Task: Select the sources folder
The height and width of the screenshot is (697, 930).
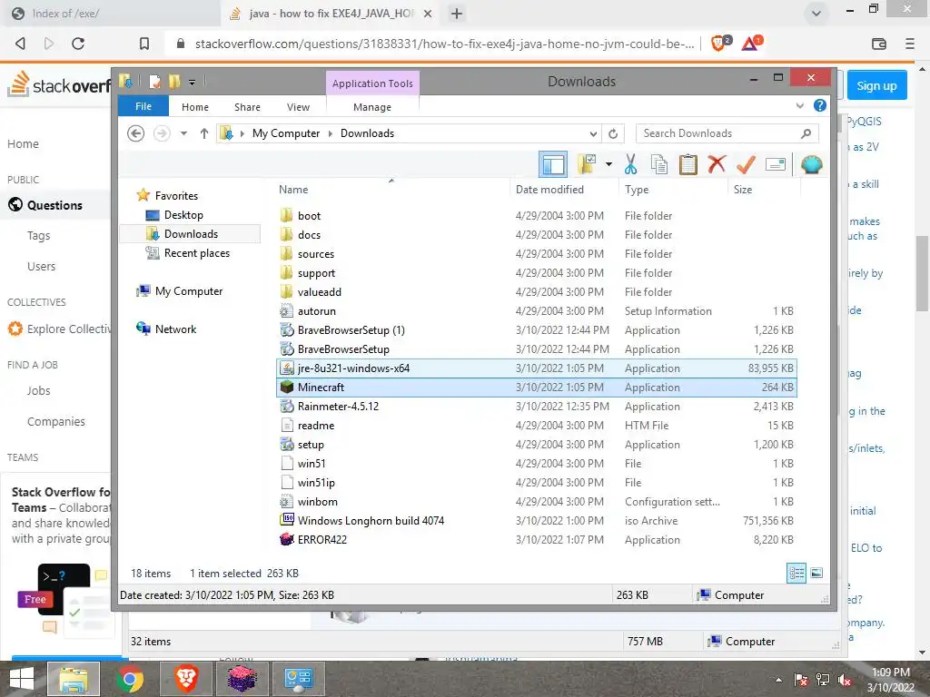Action: pyautogui.click(x=536, y=254)
